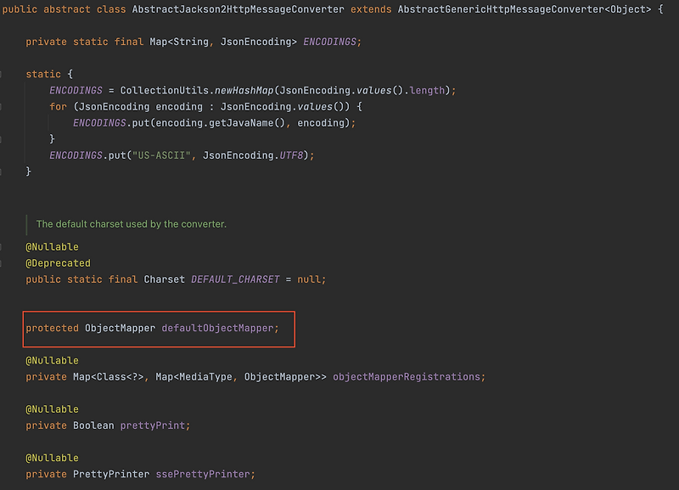Select the class name AbstractJackson2HttpMessageConverter

click(x=239, y=8)
